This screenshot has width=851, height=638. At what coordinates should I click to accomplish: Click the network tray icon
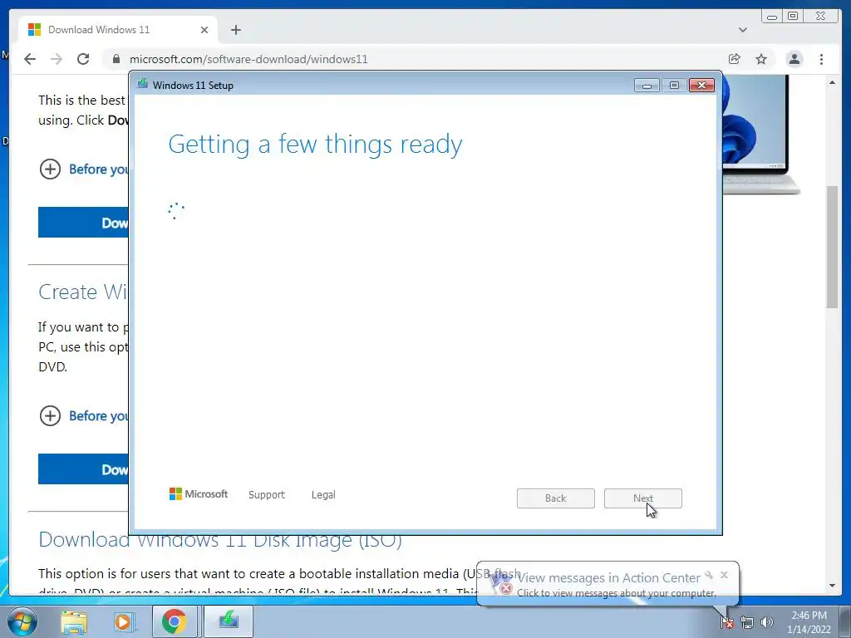[747, 622]
